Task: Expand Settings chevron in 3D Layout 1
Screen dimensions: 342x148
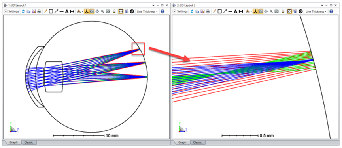Action: 6,11
